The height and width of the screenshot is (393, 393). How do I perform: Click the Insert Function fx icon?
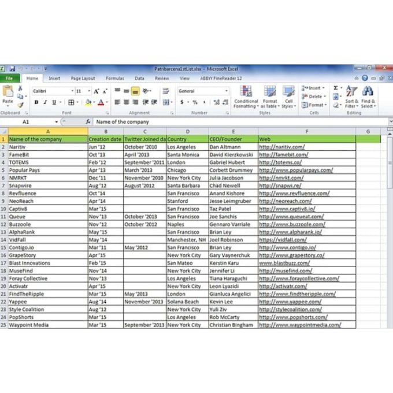pyautogui.click(x=88, y=122)
